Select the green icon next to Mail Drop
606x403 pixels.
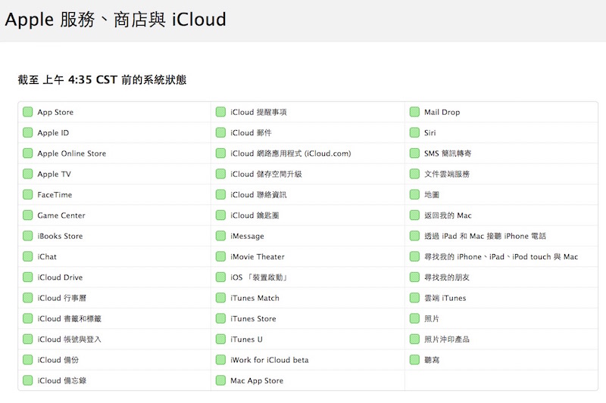click(x=414, y=112)
